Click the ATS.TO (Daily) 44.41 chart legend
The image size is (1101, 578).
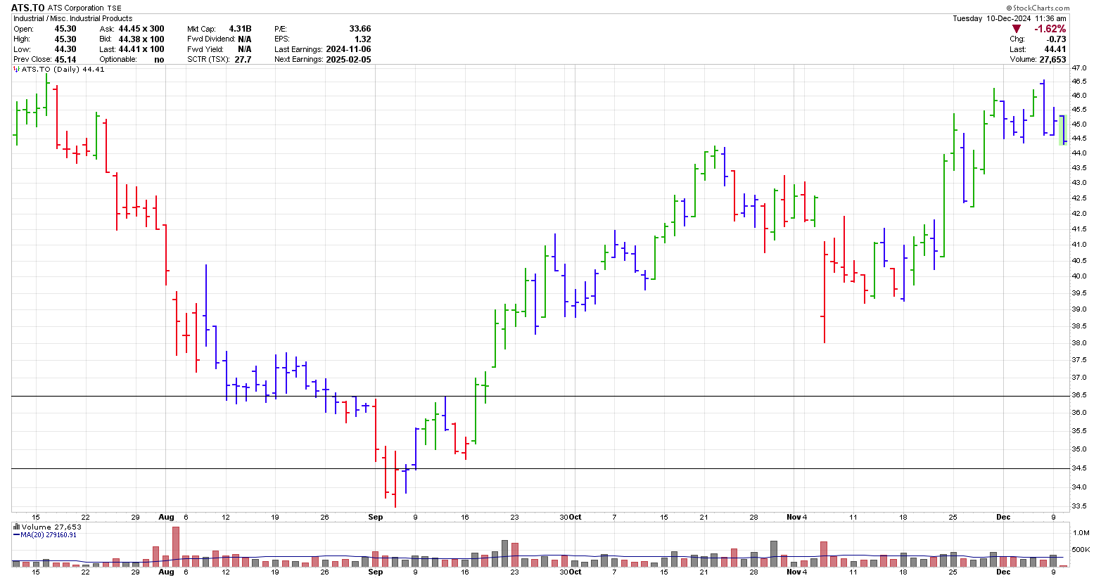(63, 70)
